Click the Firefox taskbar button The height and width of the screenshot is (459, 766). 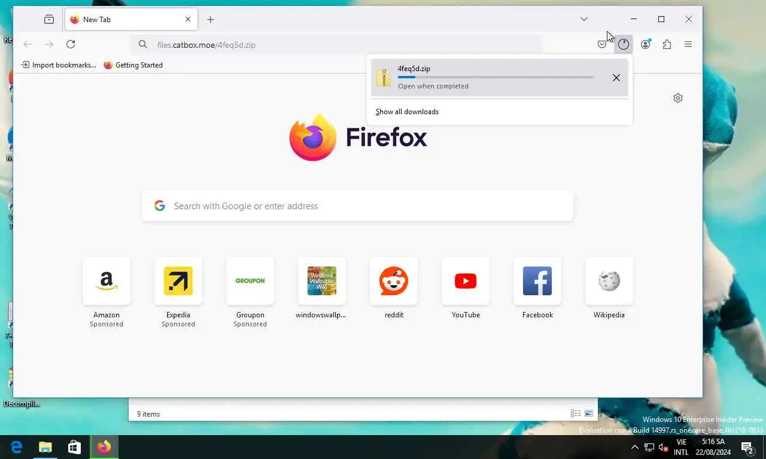104,447
